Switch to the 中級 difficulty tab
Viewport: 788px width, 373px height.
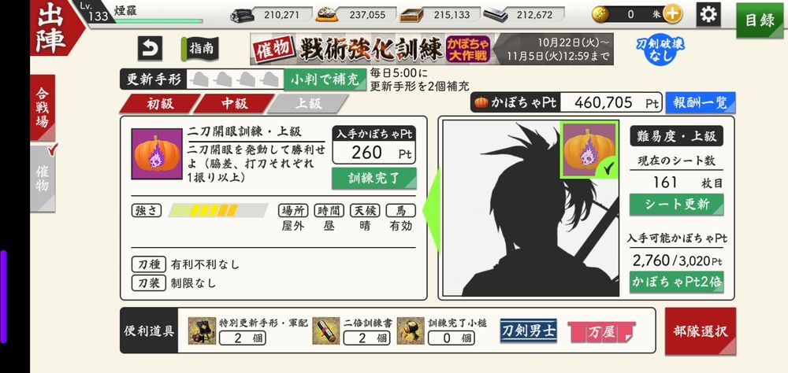coord(234,103)
